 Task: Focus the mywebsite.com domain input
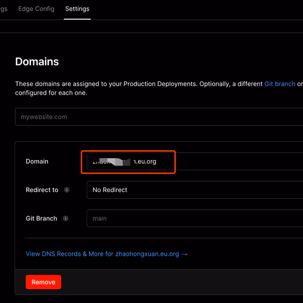click(x=159, y=117)
